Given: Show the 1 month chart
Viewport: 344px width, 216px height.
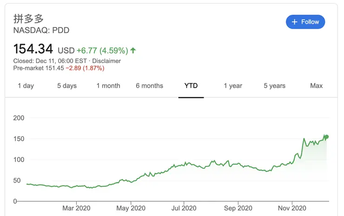Looking at the screenshot, I should 108,86.
